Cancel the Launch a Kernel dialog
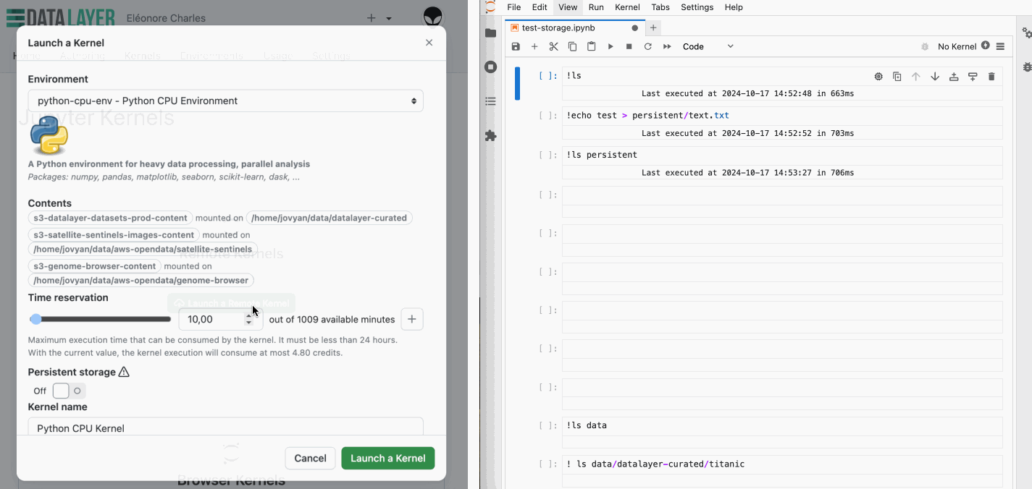The height and width of the screenshot is (489, 1032). [x=310, y=458]
